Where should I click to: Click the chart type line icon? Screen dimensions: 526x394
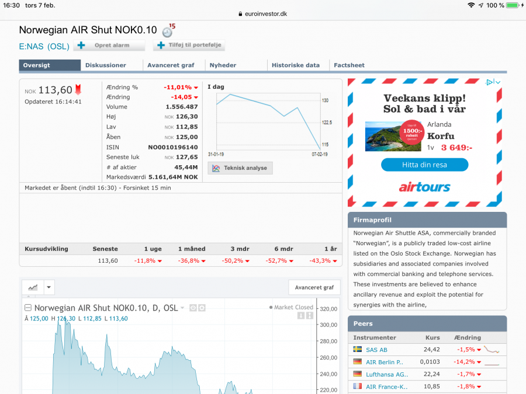[x=33, y=287]
